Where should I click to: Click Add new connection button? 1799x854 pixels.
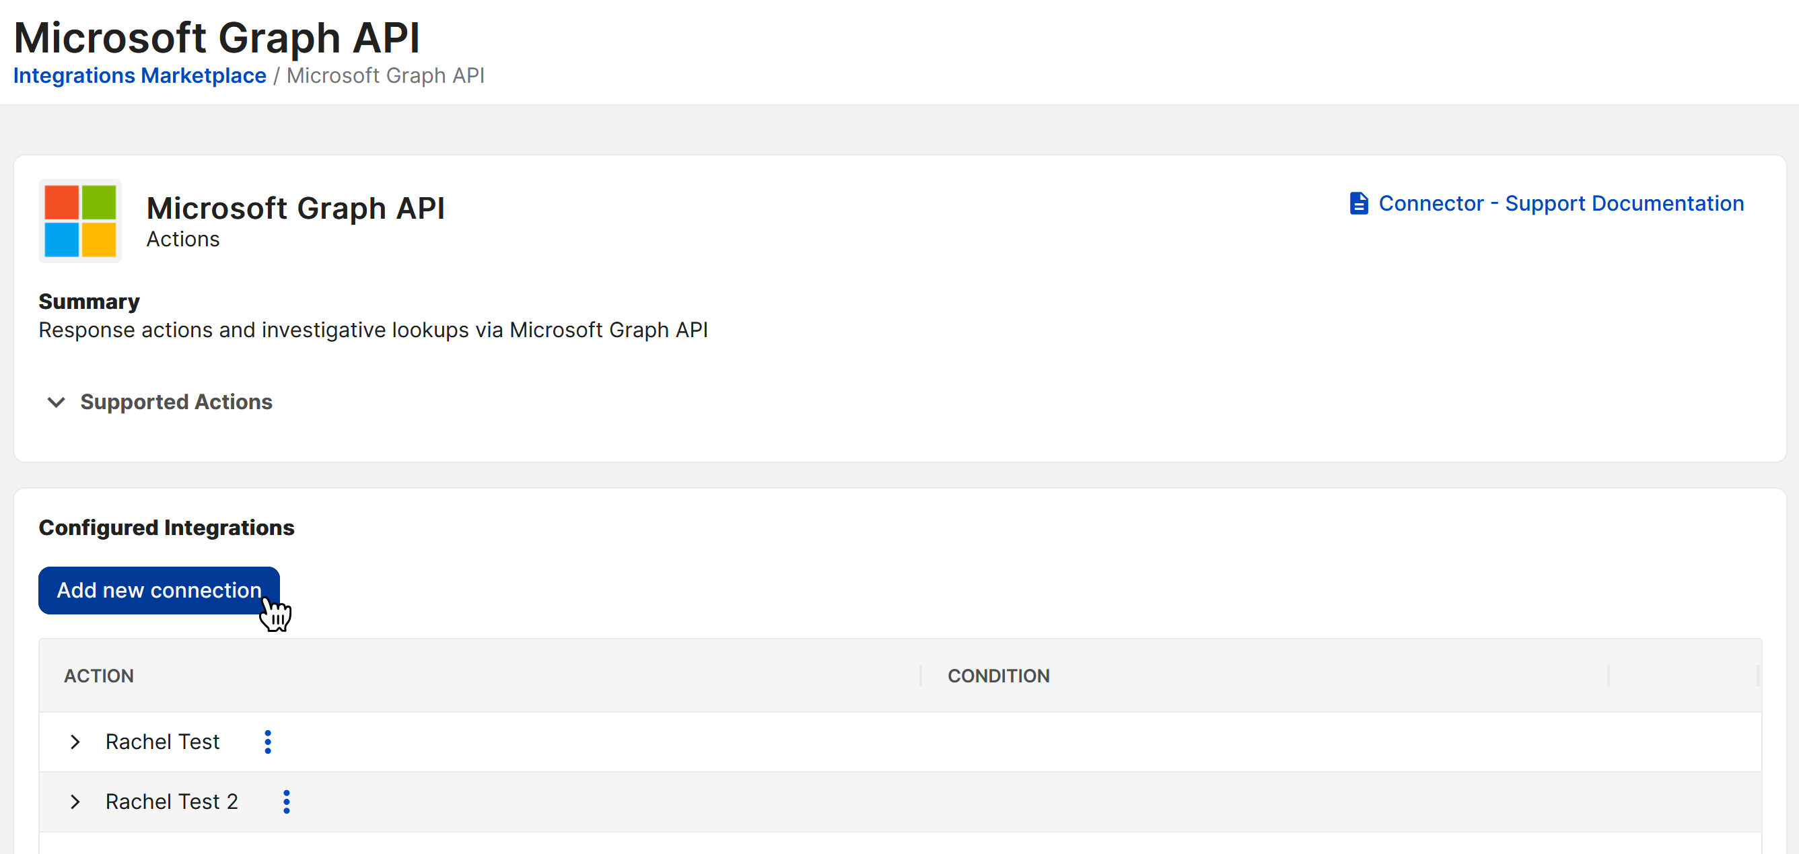(160, 590)
